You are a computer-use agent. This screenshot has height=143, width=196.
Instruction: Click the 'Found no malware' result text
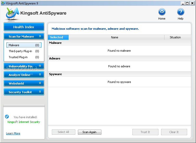[x=119, y=51]
